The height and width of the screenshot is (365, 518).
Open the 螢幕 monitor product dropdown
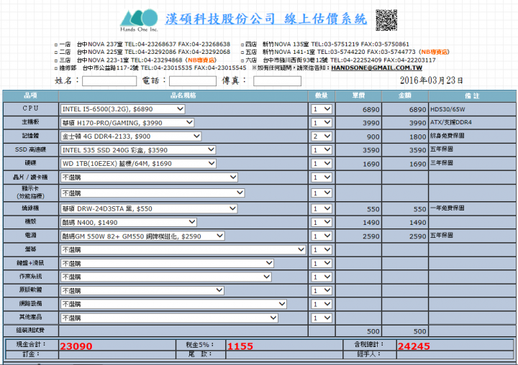(183, 250)
